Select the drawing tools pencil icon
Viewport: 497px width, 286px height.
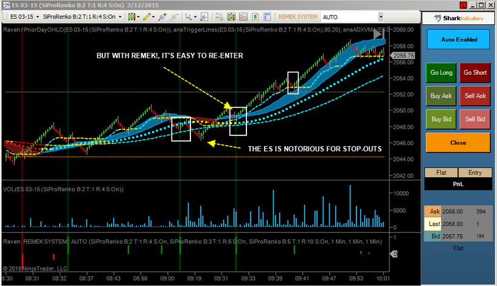pos(147,17)
